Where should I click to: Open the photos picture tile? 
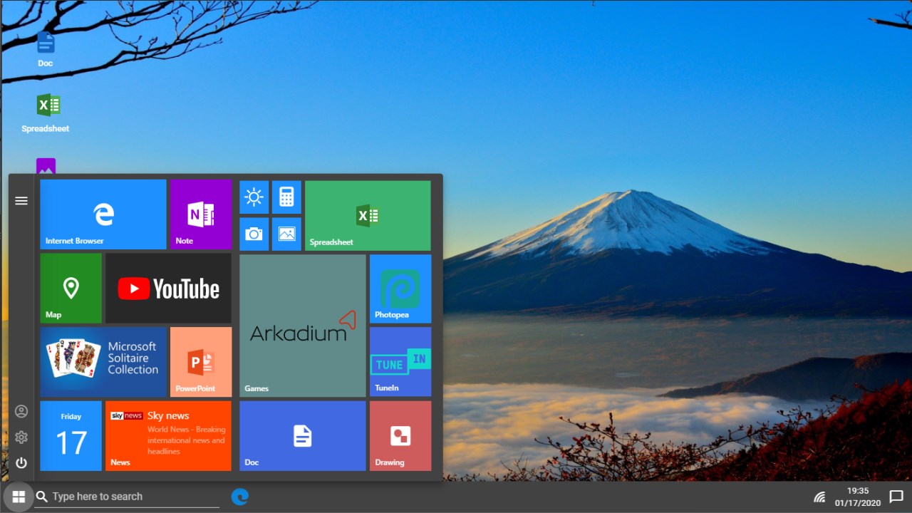tap(286, 234)
